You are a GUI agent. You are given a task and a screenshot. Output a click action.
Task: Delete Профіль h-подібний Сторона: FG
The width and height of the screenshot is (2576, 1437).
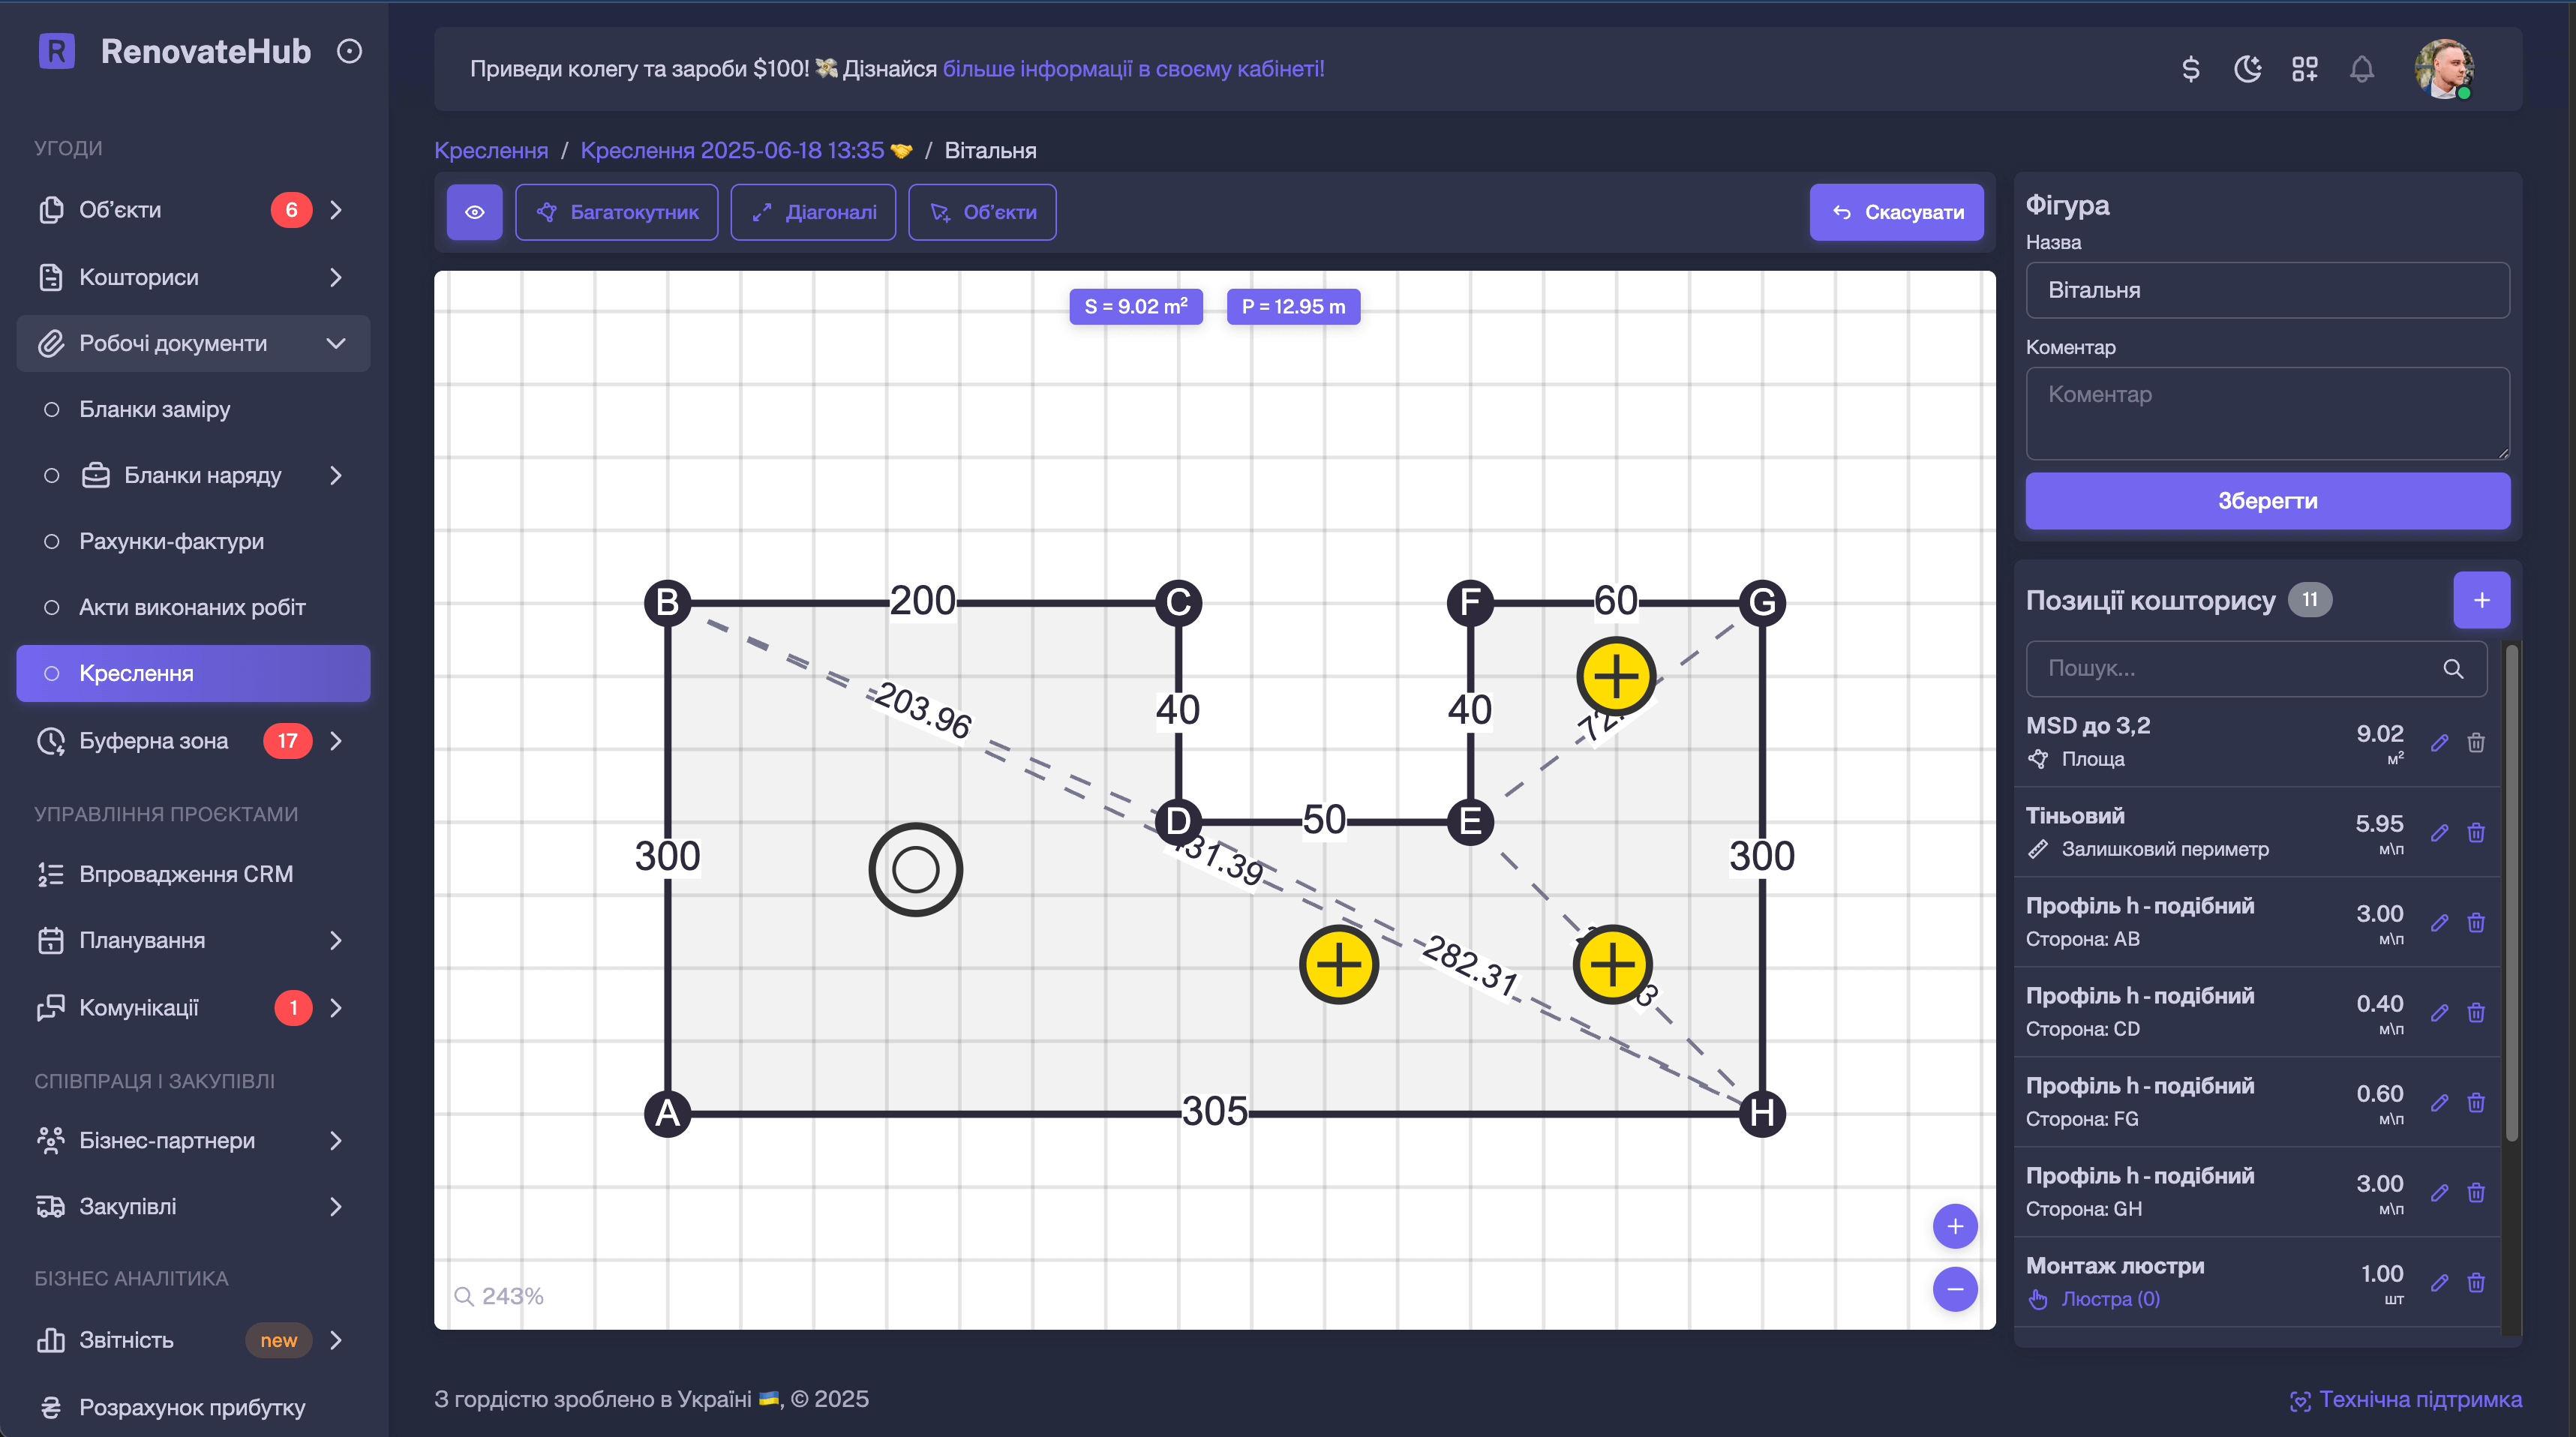point(2476,1102)
